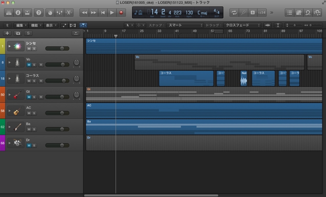Expand the Vo track stack

[9, 62]
